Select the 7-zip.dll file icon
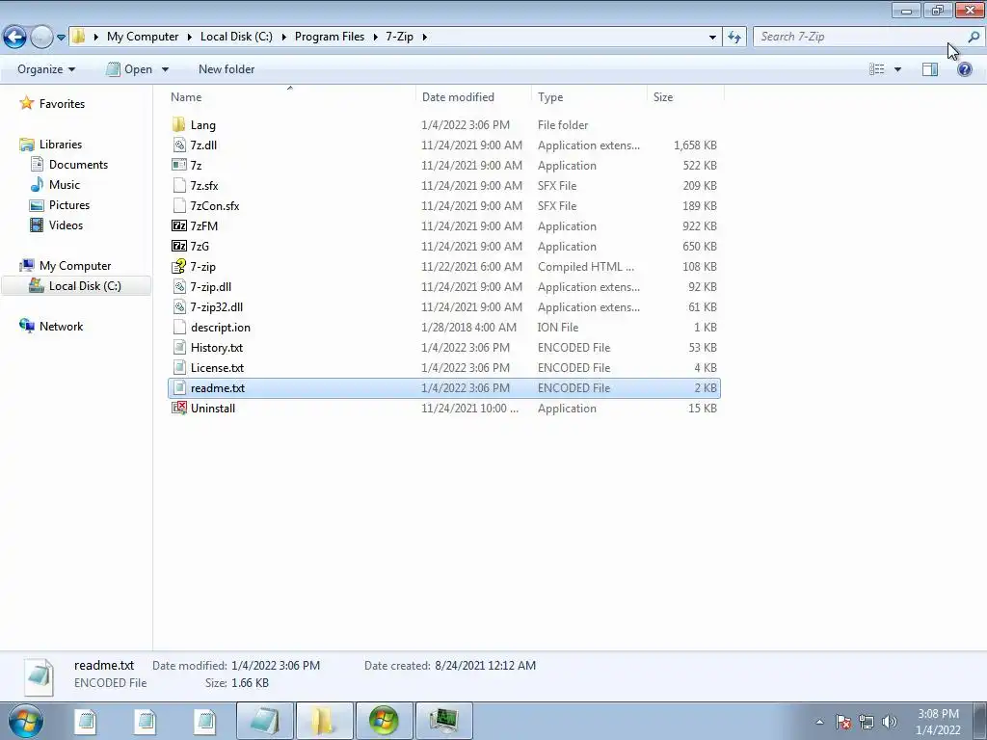Screen dimensions: 987x740 tap(178, 286)
